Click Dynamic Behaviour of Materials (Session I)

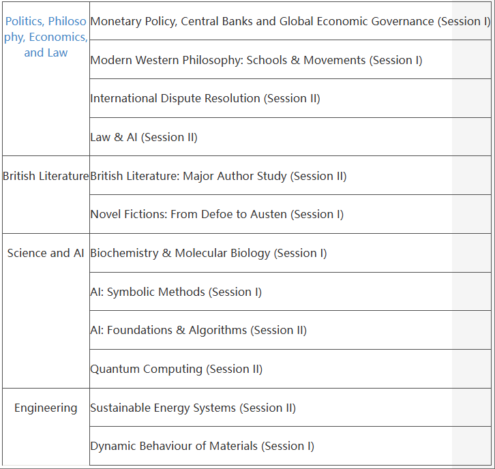[x=202, y=446]
